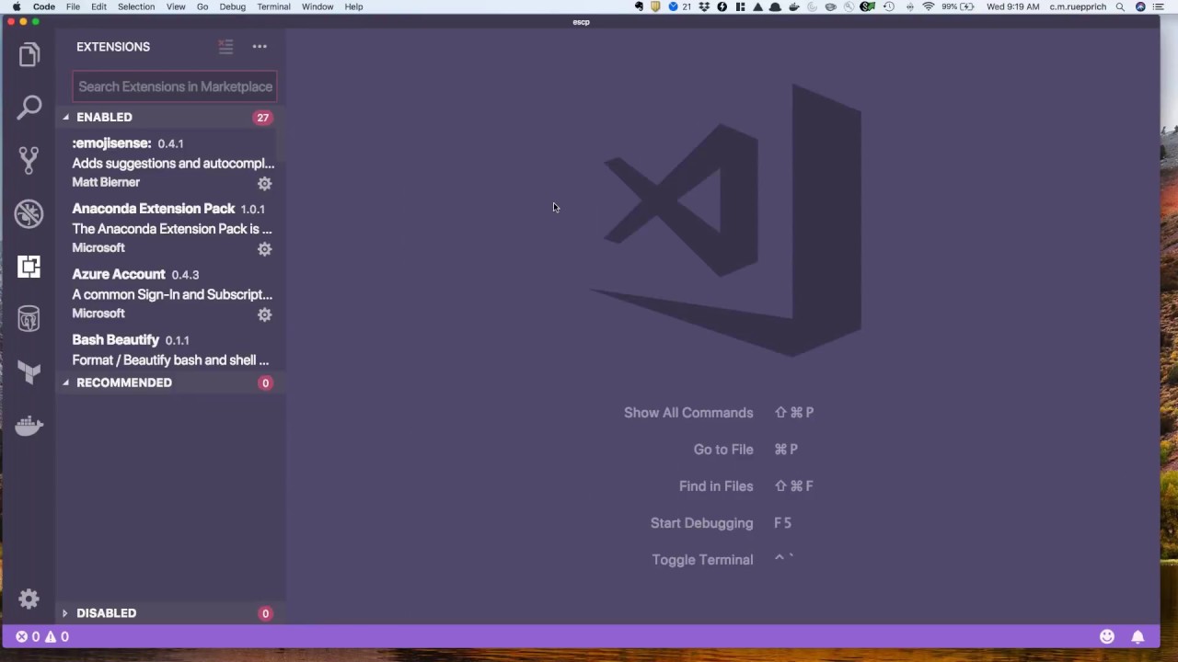Open the gear for Azure Account extension
The image size is (1178, 662).
(264, 314)
